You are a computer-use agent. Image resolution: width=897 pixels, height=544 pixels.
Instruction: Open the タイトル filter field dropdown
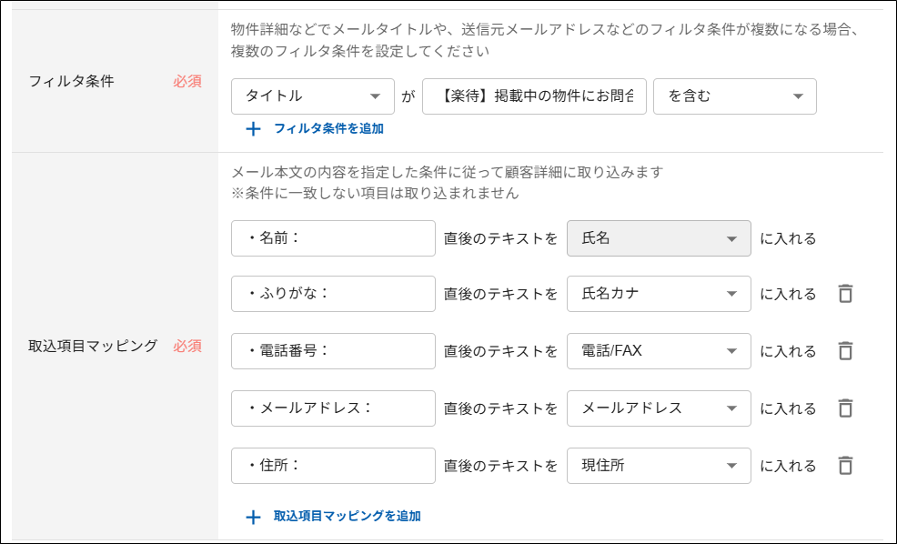point(313,96)
